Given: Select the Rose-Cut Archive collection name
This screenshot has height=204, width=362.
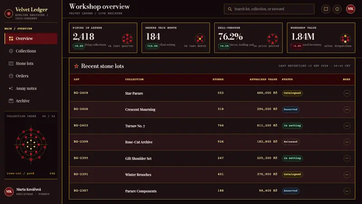Looking at the screenshot, I should (x=139, y=142).
